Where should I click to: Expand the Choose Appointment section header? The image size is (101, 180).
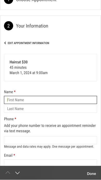36,1
